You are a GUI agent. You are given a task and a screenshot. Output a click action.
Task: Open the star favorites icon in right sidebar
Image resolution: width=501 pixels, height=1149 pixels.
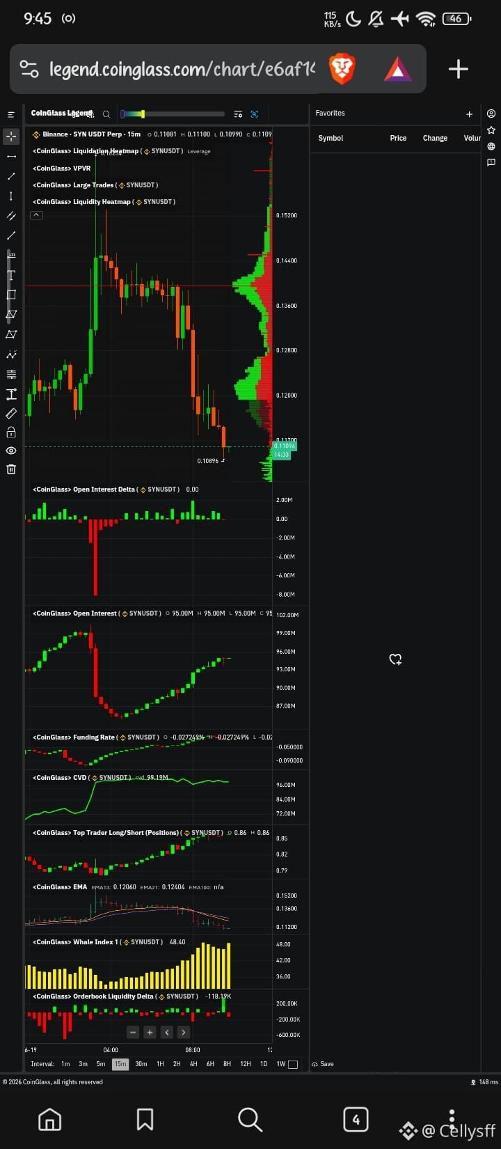491,130
